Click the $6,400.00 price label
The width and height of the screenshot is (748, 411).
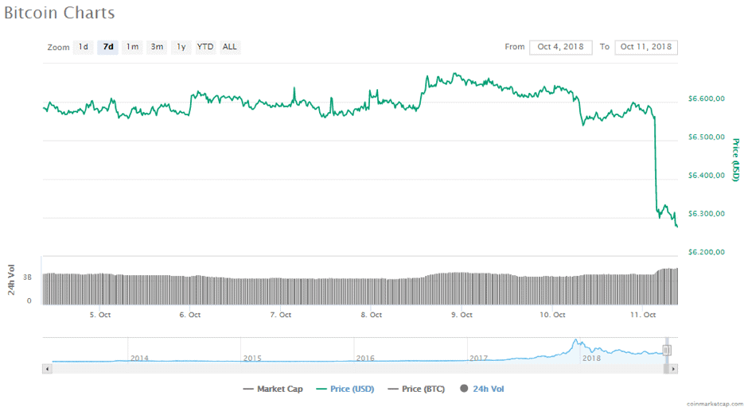click(x=707, y=176)
